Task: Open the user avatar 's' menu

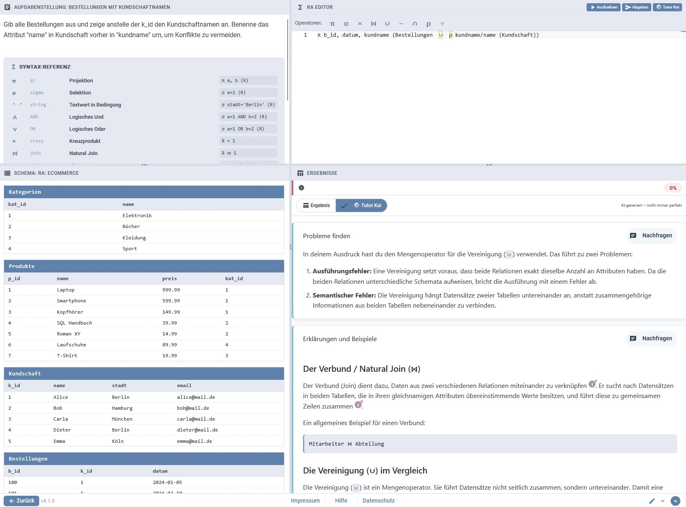Action: 675,501
